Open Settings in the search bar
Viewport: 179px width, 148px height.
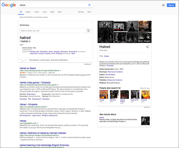(x=81, y=12)
